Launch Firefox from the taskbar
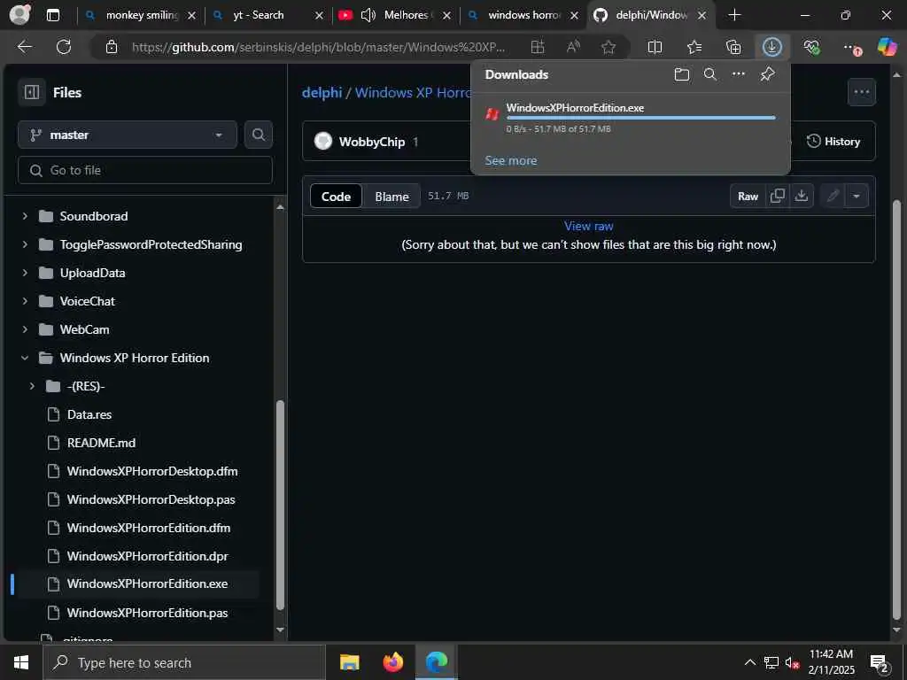This screenshot has height=680, width=907. [392, 662]
